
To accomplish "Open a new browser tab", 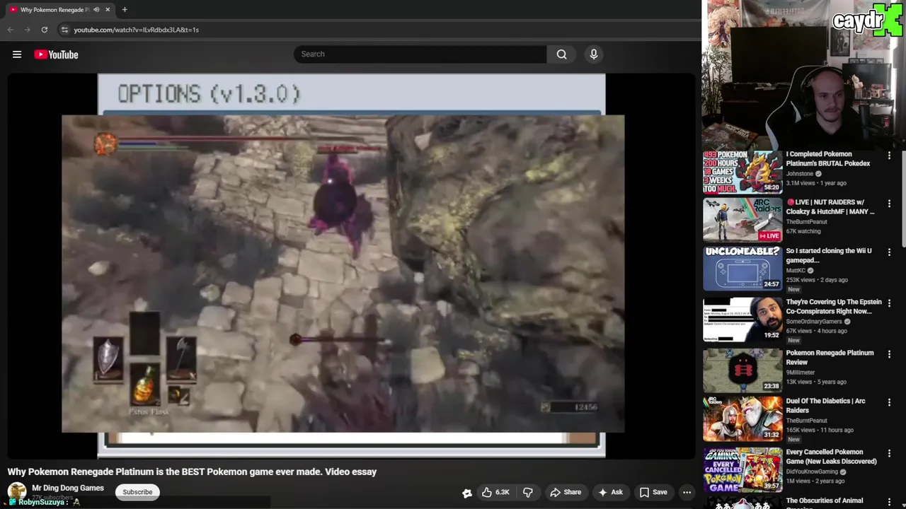I will [125, 10].
